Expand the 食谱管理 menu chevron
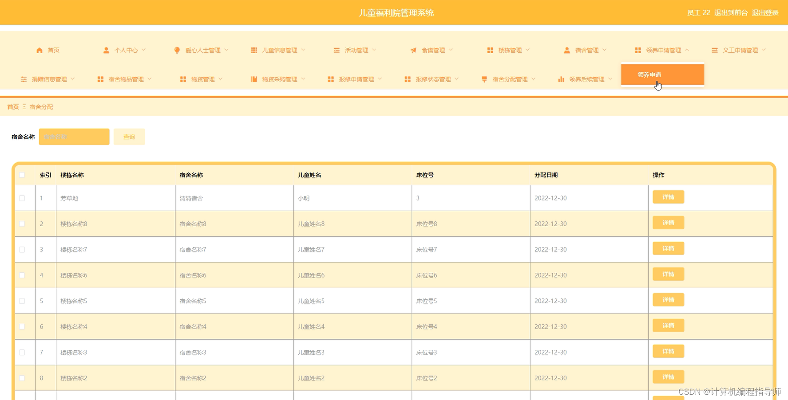Viewport: 788px width, 400px height. click(451, 50)
